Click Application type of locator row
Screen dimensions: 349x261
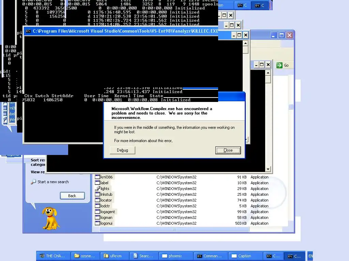[259, 200]
